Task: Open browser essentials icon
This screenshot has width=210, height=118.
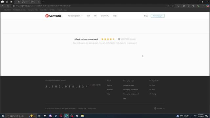Action: [x=198, y=6]
